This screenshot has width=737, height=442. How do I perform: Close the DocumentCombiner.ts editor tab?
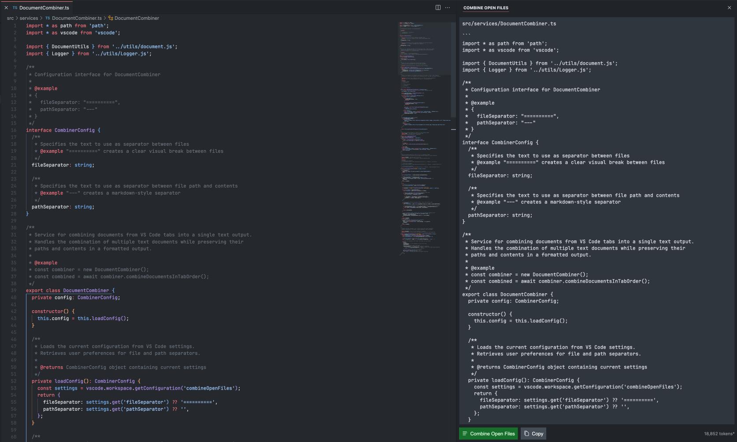click(6, 7)
